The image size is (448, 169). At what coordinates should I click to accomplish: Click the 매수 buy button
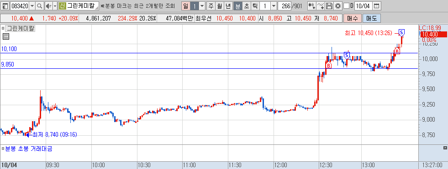coord(352,19)
